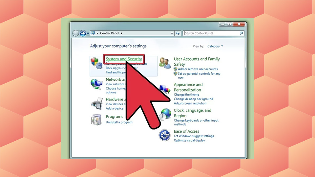Viewport: 315px width, 177px height.
Task: Expand arrow before Control Panel in address bar
Action: click(97, 33)
